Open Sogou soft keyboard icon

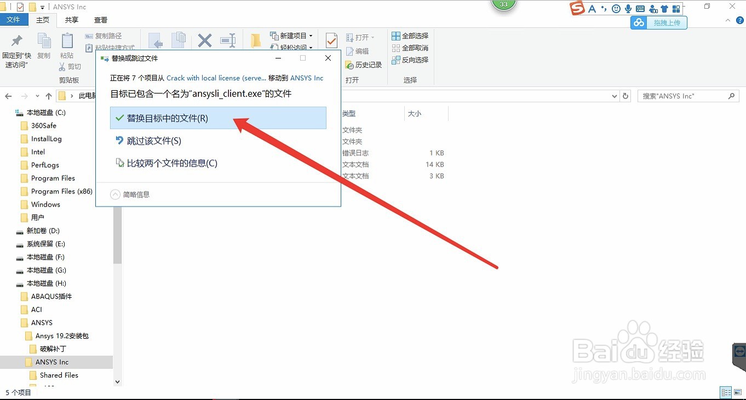[640, 9]
